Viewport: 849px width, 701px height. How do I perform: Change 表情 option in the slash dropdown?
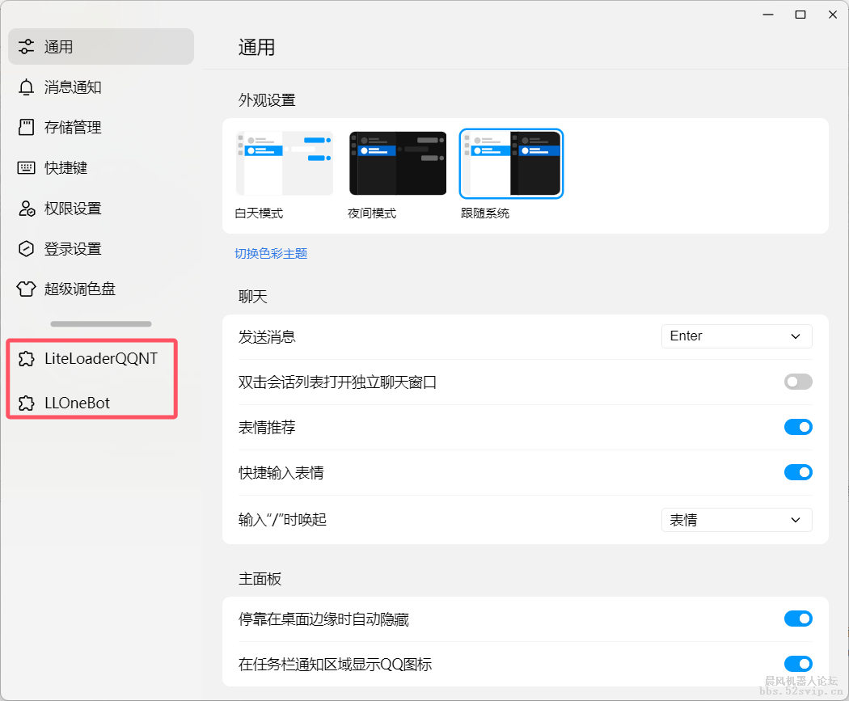pyautogui.click(x=737, y=520)
